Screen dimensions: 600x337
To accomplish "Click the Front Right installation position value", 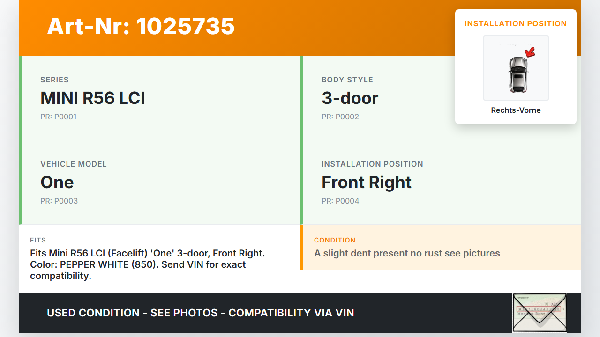I will (x=366, y=183).
